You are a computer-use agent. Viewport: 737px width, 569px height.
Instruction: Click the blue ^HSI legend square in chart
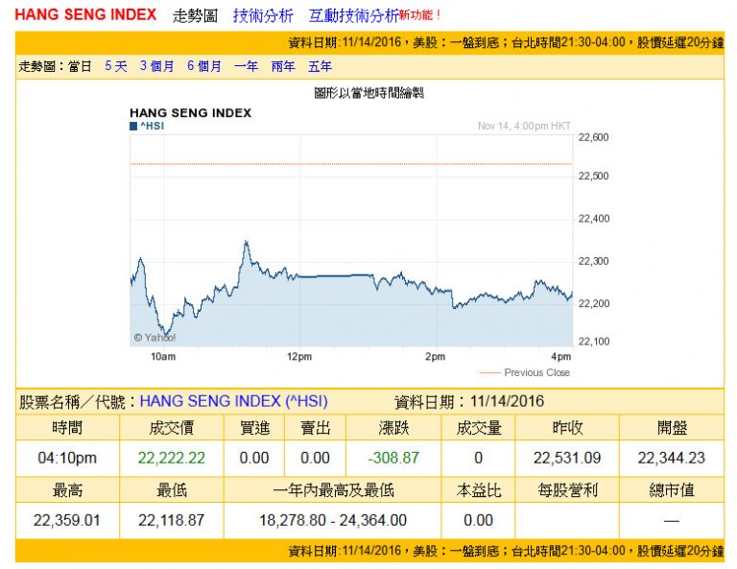(133, 126)
